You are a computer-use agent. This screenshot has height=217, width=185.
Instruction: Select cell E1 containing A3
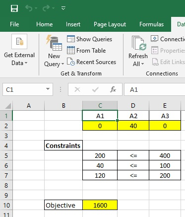(165, 116)
